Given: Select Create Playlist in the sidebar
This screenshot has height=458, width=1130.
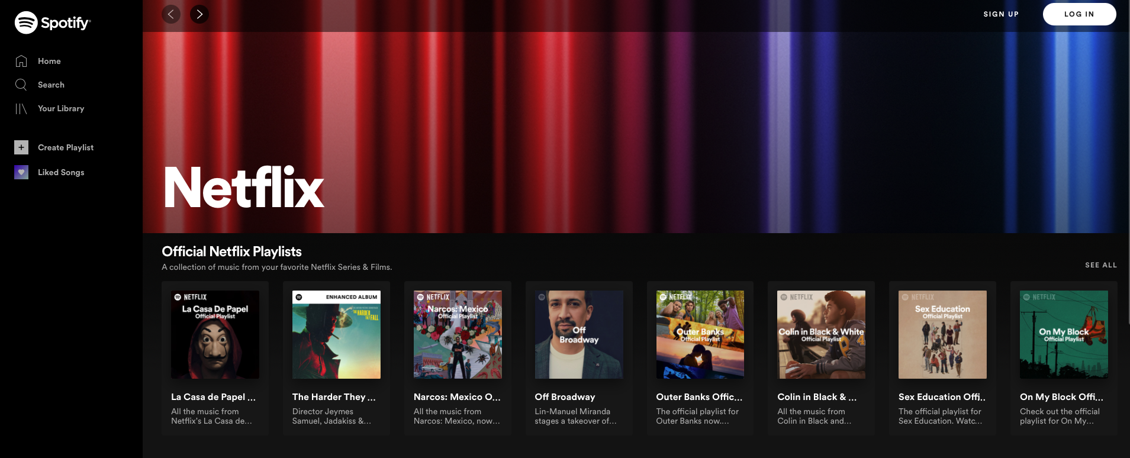Looking at the screenshot, I should tap(66, 147).
